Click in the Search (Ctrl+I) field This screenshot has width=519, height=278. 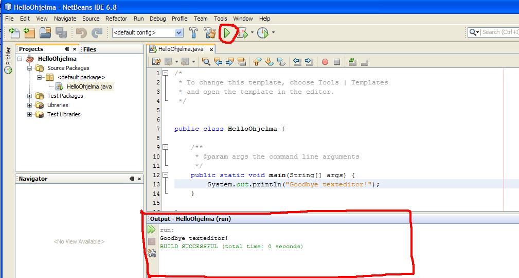pos(500,32)
